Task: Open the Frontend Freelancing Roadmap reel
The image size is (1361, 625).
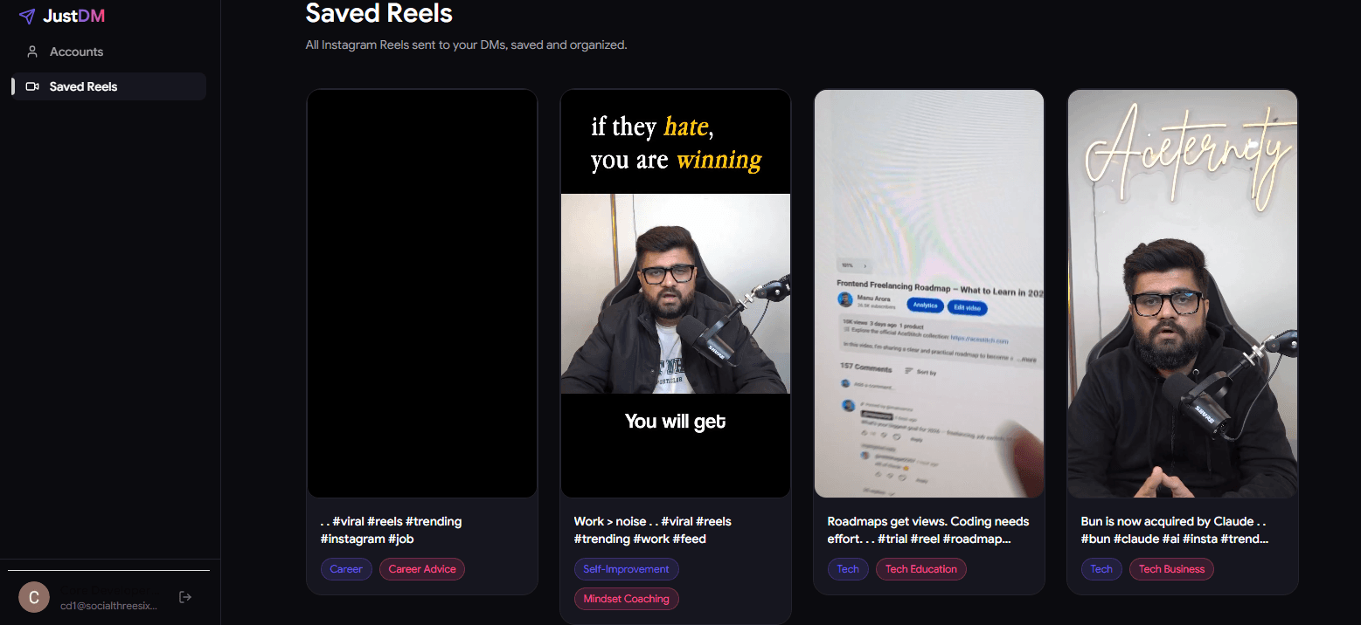Action: point(928,292)
